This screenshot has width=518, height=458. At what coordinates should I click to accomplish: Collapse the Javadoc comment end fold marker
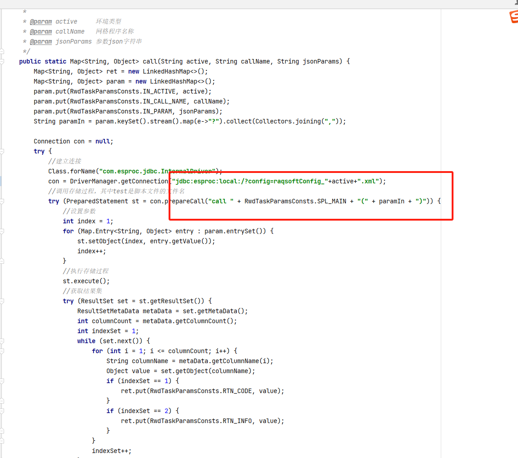2,51
